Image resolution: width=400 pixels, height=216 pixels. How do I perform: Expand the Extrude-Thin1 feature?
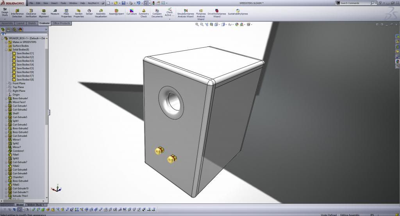(6, 196)
